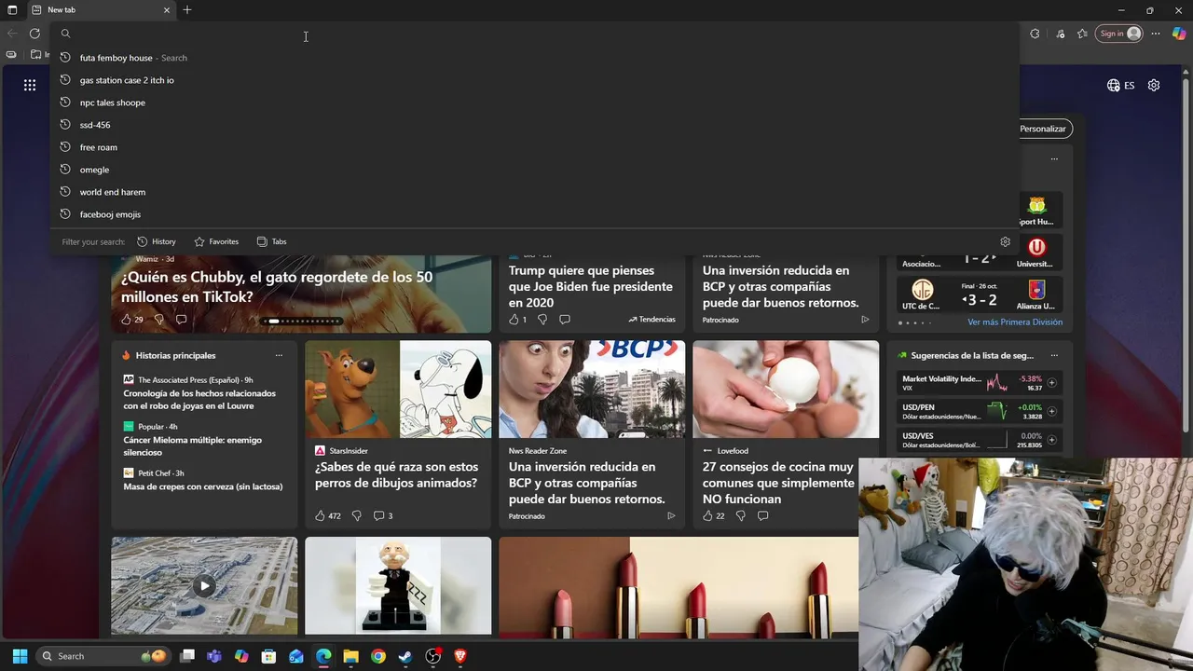Open sports card more options ellipsis

pos(1054,158)
